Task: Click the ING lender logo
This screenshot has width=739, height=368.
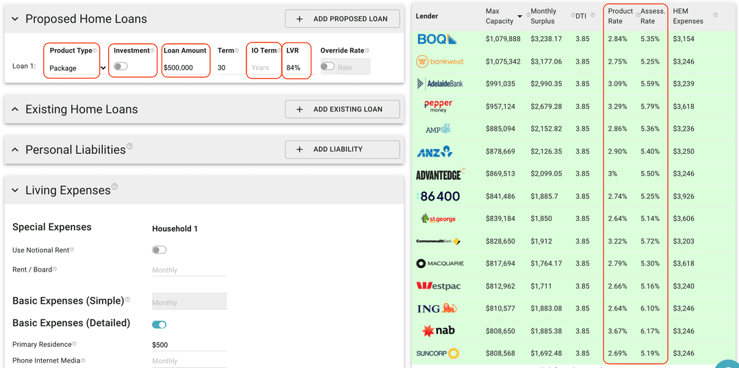Action: pyautogui.click(x=437, y=308)
